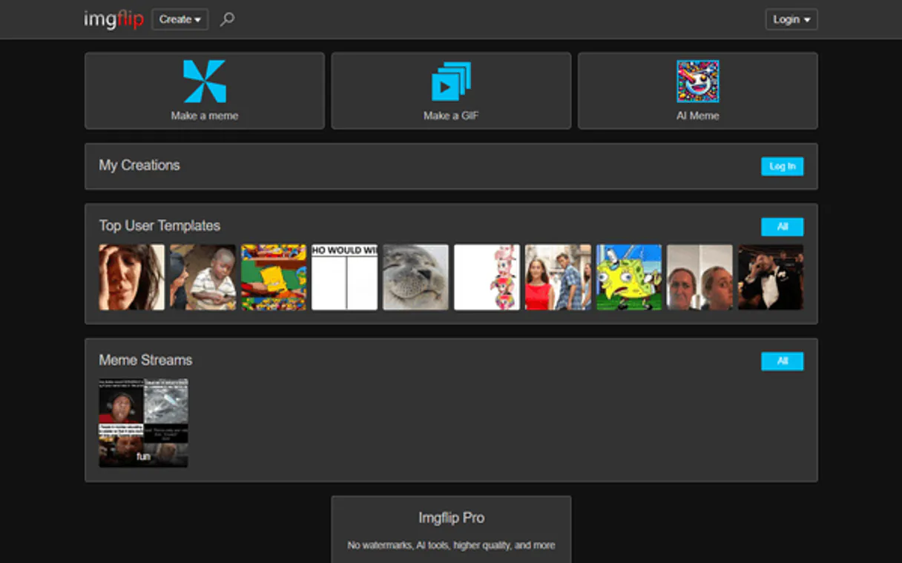The image size is (902, 563).
Task: Select the man in tuxedo template
Action: coord(771,277)
